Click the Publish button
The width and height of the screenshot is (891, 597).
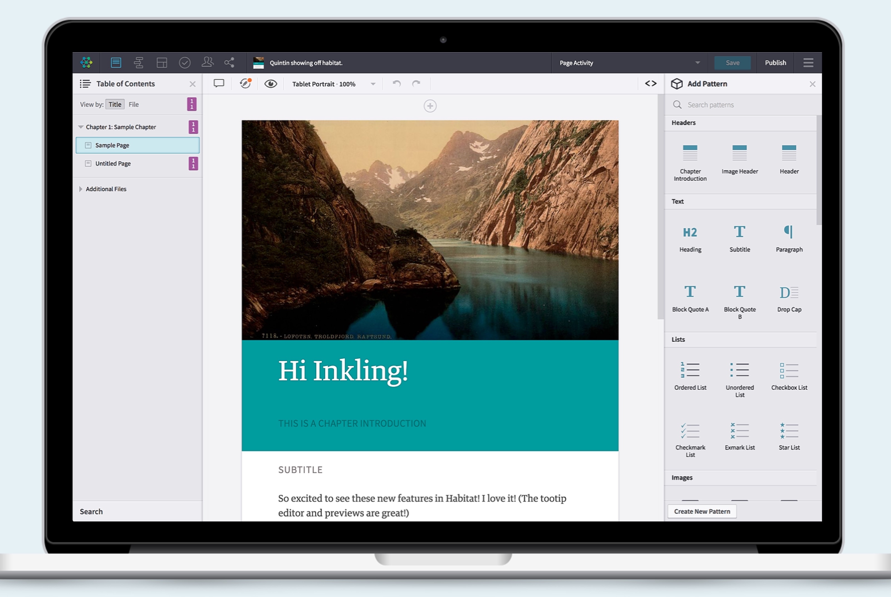775,62
